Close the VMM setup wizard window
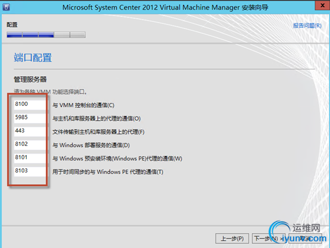Screen dimensions: 330x248 (322, 5)
